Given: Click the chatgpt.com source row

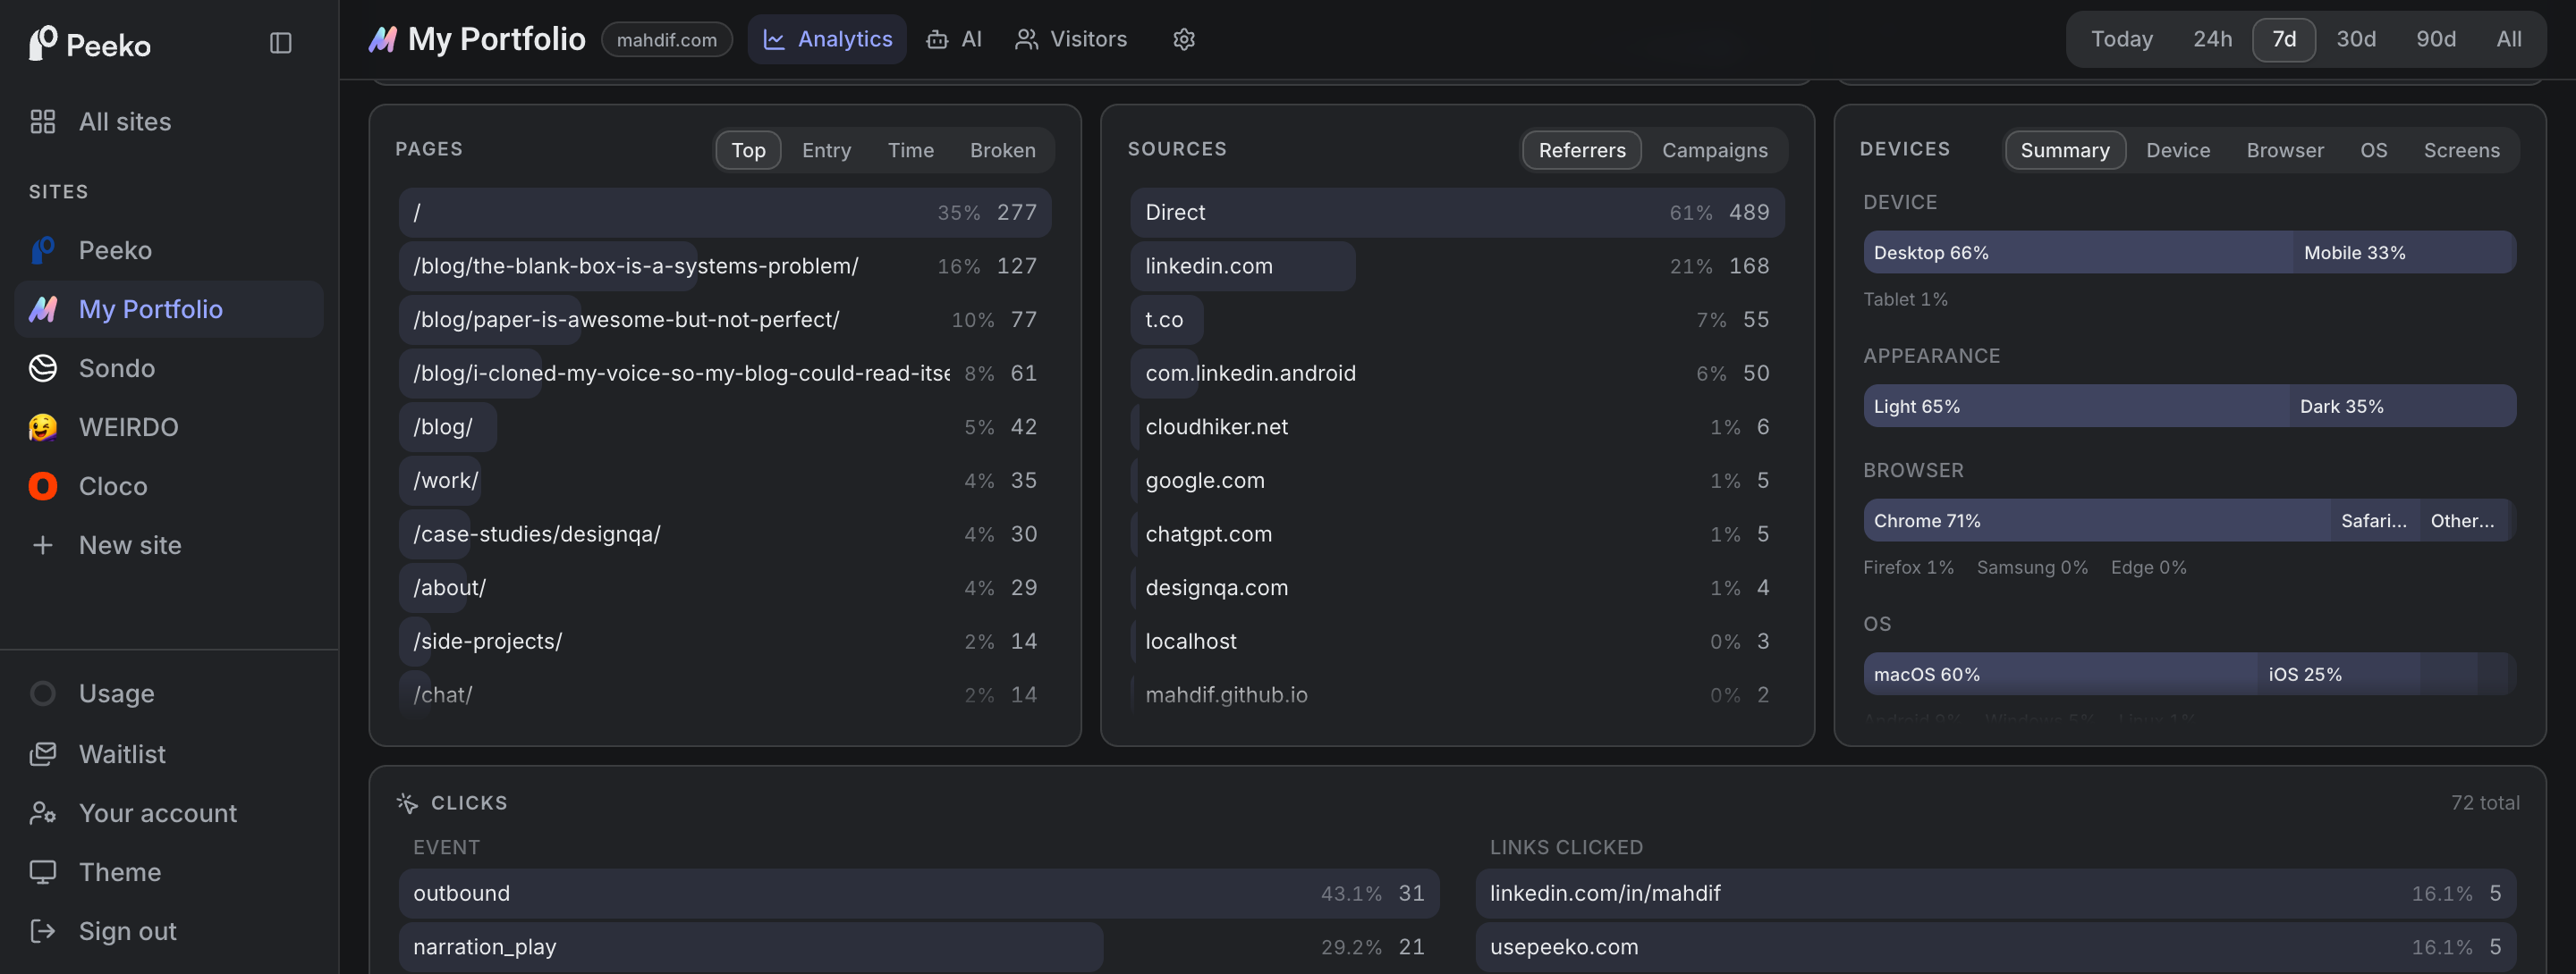Looking at the screenshot, I should point(1457,533).
